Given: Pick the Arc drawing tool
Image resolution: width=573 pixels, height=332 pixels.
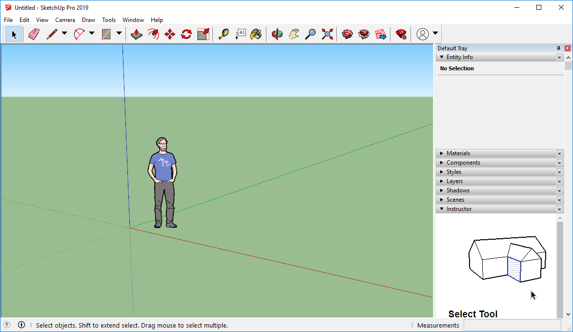Looking at the screenshot, I should click(79, 34).
